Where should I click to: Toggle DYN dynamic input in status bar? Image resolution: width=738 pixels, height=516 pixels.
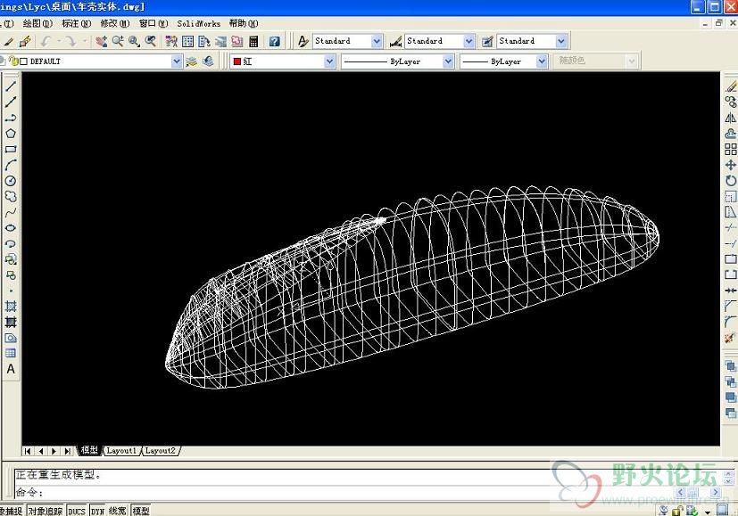coord(97,511)
